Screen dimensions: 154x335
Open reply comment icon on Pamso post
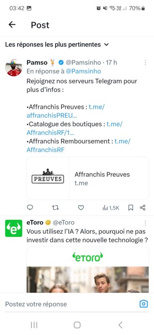click(x=30, y=207)
